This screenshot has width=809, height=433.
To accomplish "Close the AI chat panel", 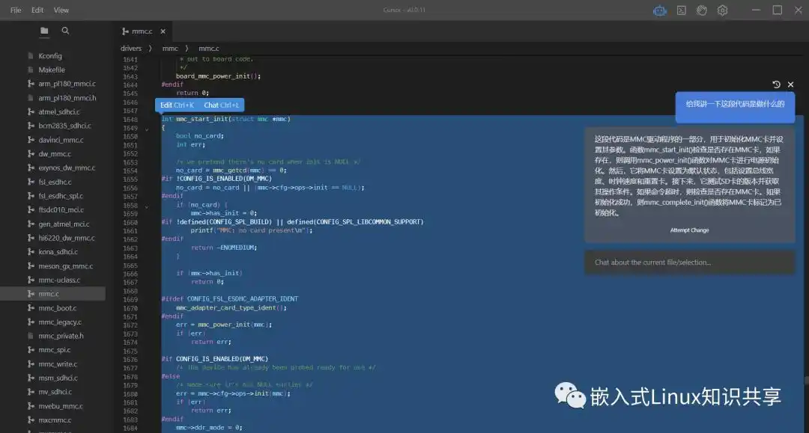I will [x=790, y=85].
